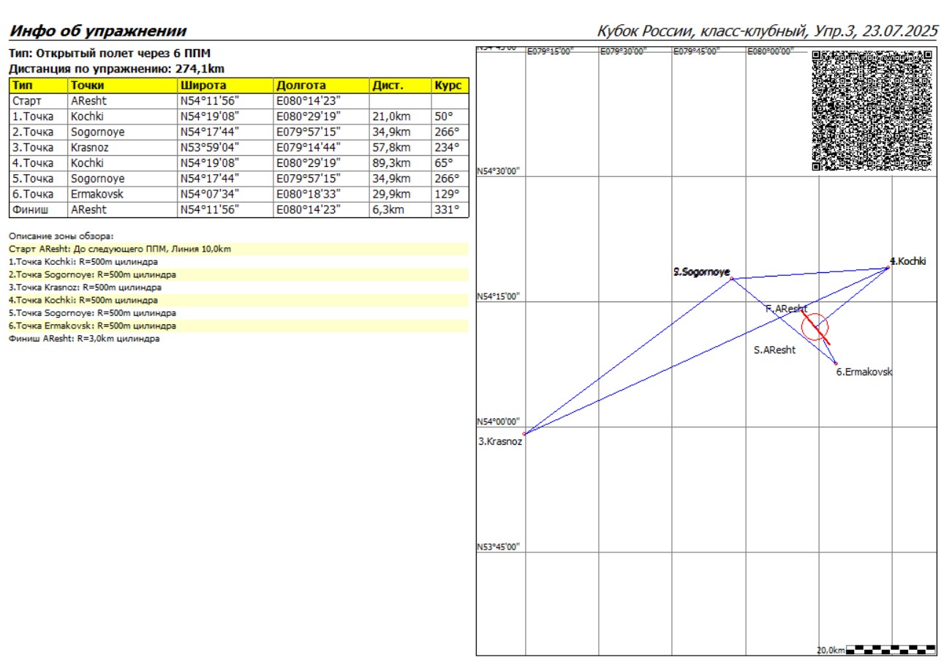Click the red finish circle on the map
This screenshot has width=944, height=668.
tap(815, 327)
